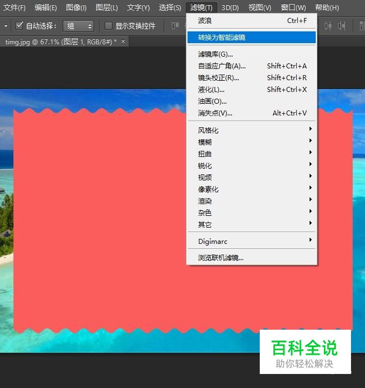Expand the 风格化 submenu
The height and width of the screenshot is (388, 365).
pos(252,130)
